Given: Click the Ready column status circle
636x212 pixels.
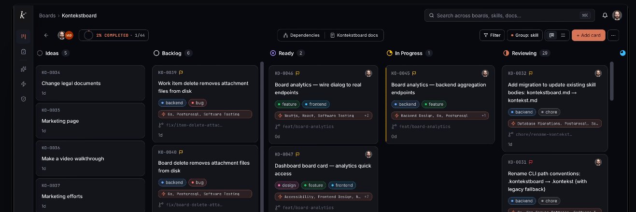Looking at the screenshot, I should tap(273, 53).
